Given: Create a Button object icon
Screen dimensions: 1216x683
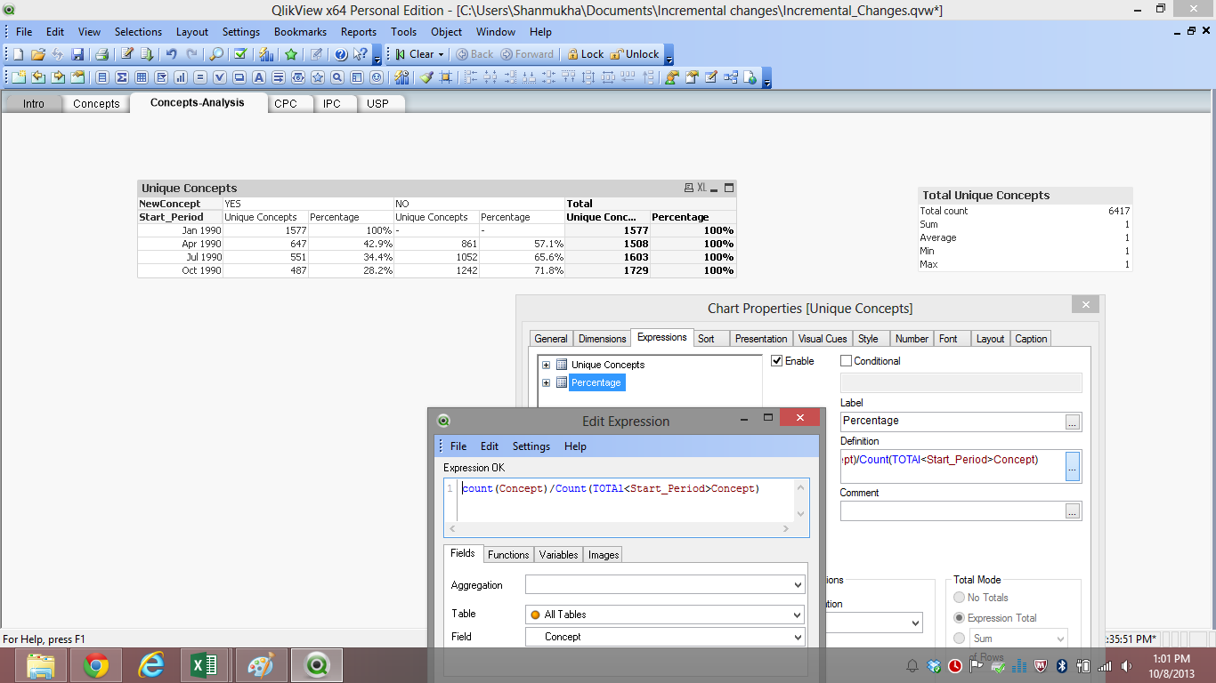Looking at the screenshot, I should (x=239, y=77).
